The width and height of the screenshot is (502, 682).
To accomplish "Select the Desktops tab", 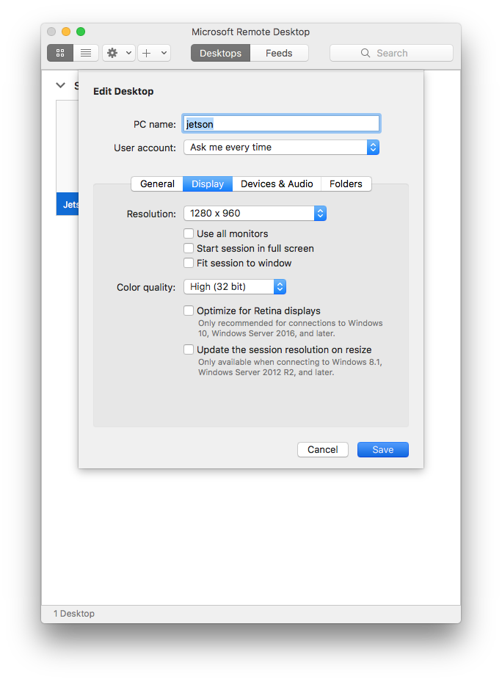I will click(x=221, y=53).
